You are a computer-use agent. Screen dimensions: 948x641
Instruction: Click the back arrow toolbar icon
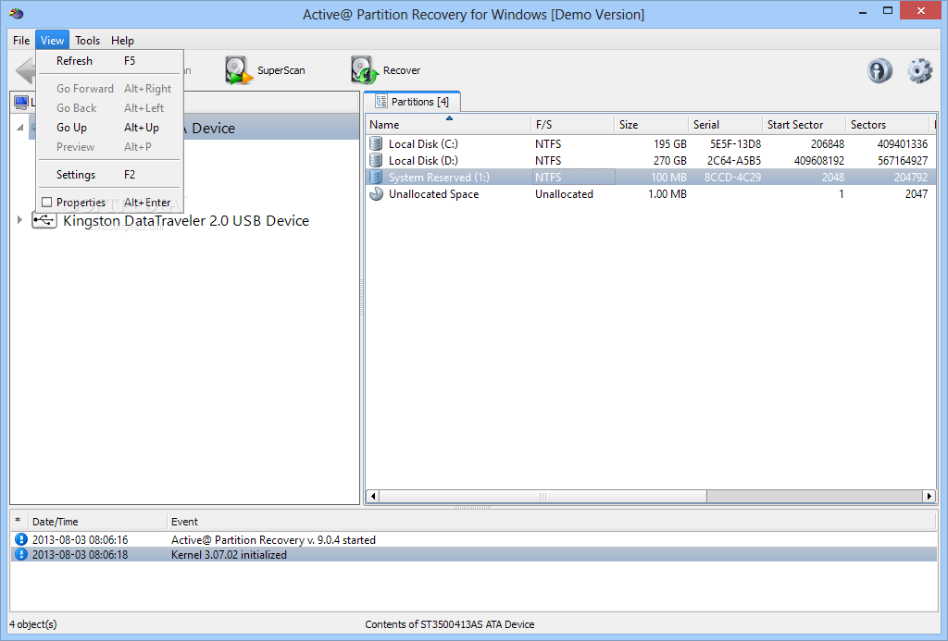tap(25, 70)
